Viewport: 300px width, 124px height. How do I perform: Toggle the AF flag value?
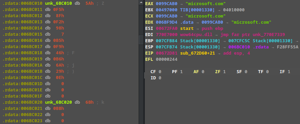tap(203, 72)
